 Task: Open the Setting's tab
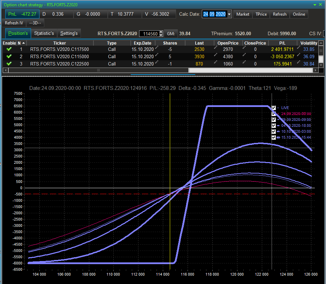[69, 33]
